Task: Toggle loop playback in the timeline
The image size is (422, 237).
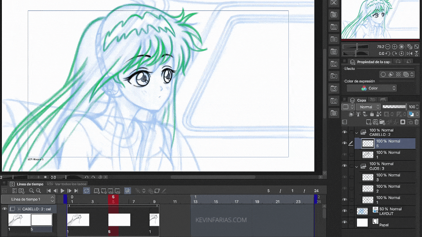Action: pyautogui.click(x=86, y=191)
